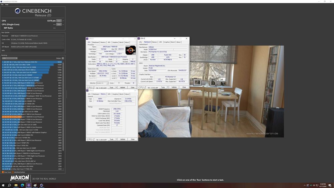Open the About tab in the Mainboard CPU-Z window
Screen dimensions: 334x188
tap(178, 42)
